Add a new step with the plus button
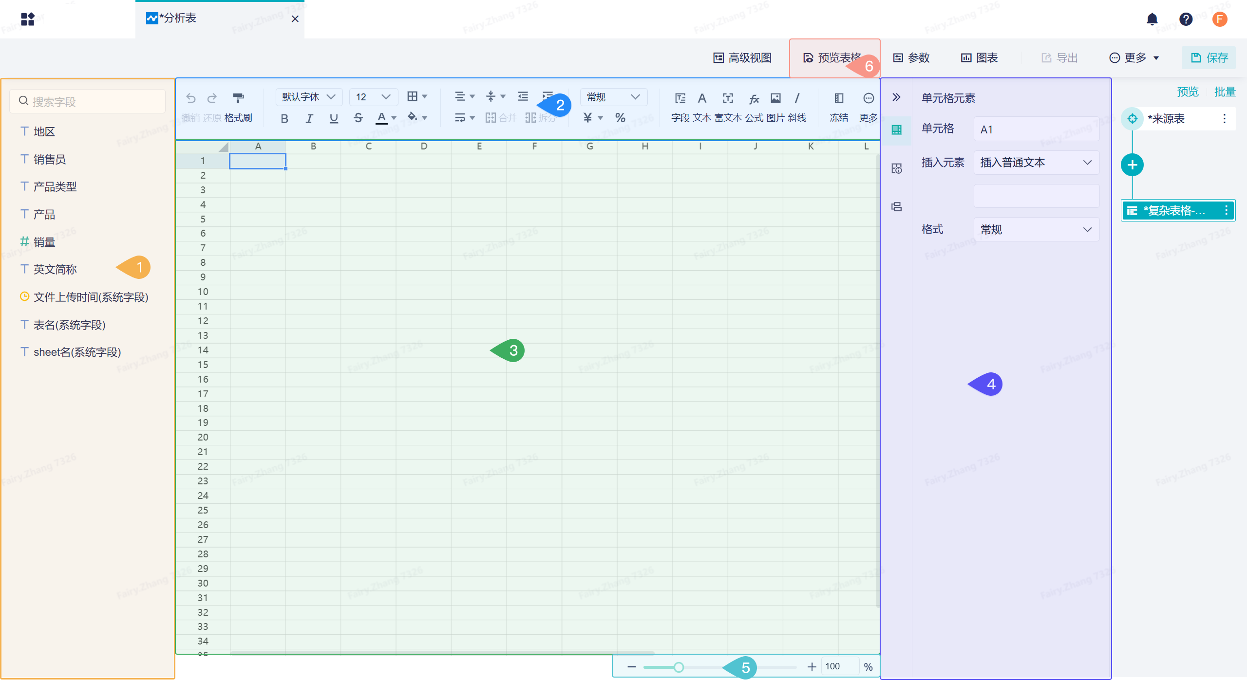Viewport: 1247px width, 680px height. [x=1132, y=165]
